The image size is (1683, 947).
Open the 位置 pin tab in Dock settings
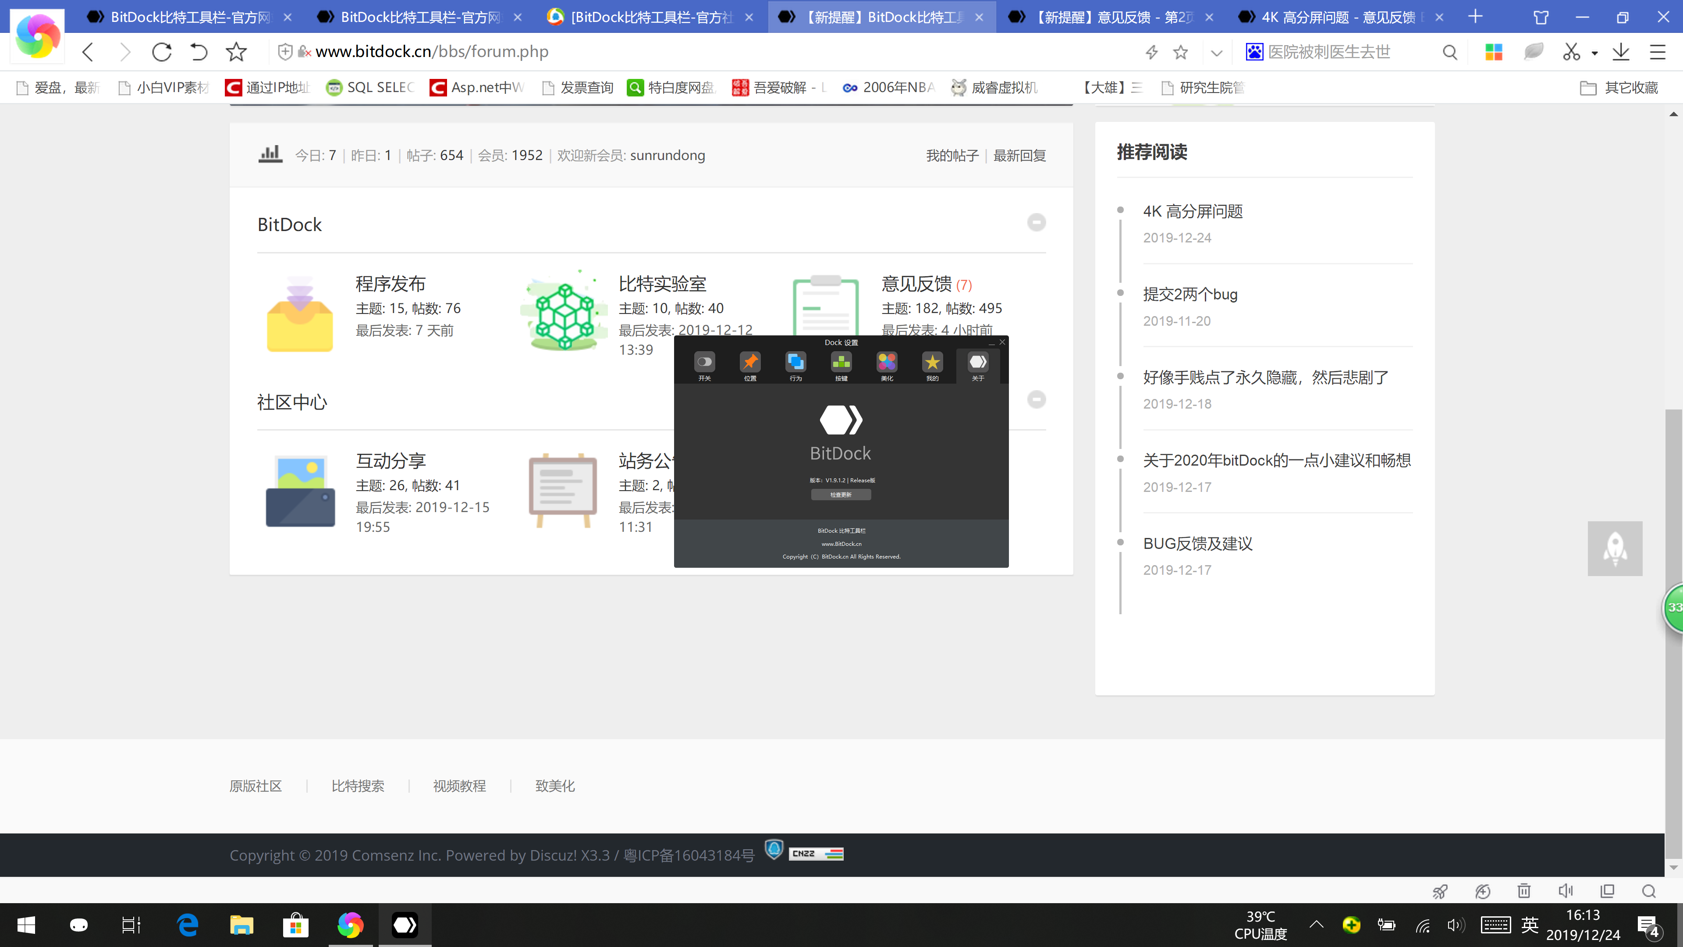click(750, 366)
